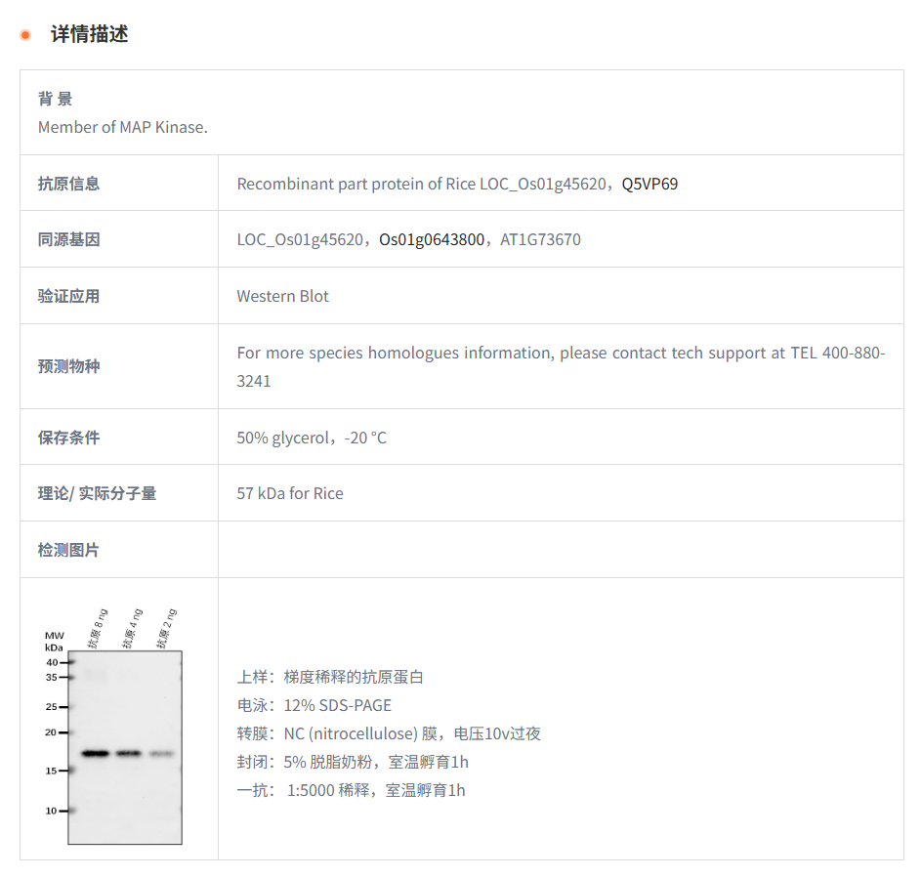The height and width of the screenshot is (877, 921).
Task: Click the AT1G73670 homolog gene text
Action: (x=540, y=239)
